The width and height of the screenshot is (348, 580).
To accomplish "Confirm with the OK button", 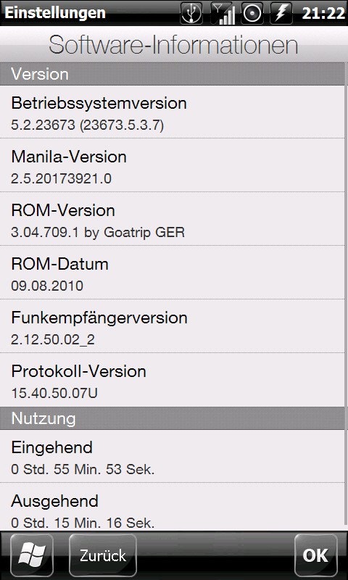I will pyautogui.click(x=316, y=555).
